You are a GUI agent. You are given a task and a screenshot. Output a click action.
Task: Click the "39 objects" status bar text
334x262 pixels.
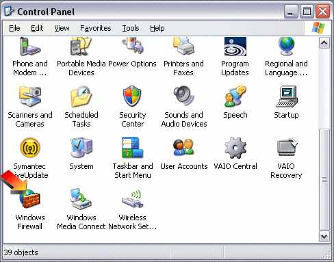(x=21, y=252)
